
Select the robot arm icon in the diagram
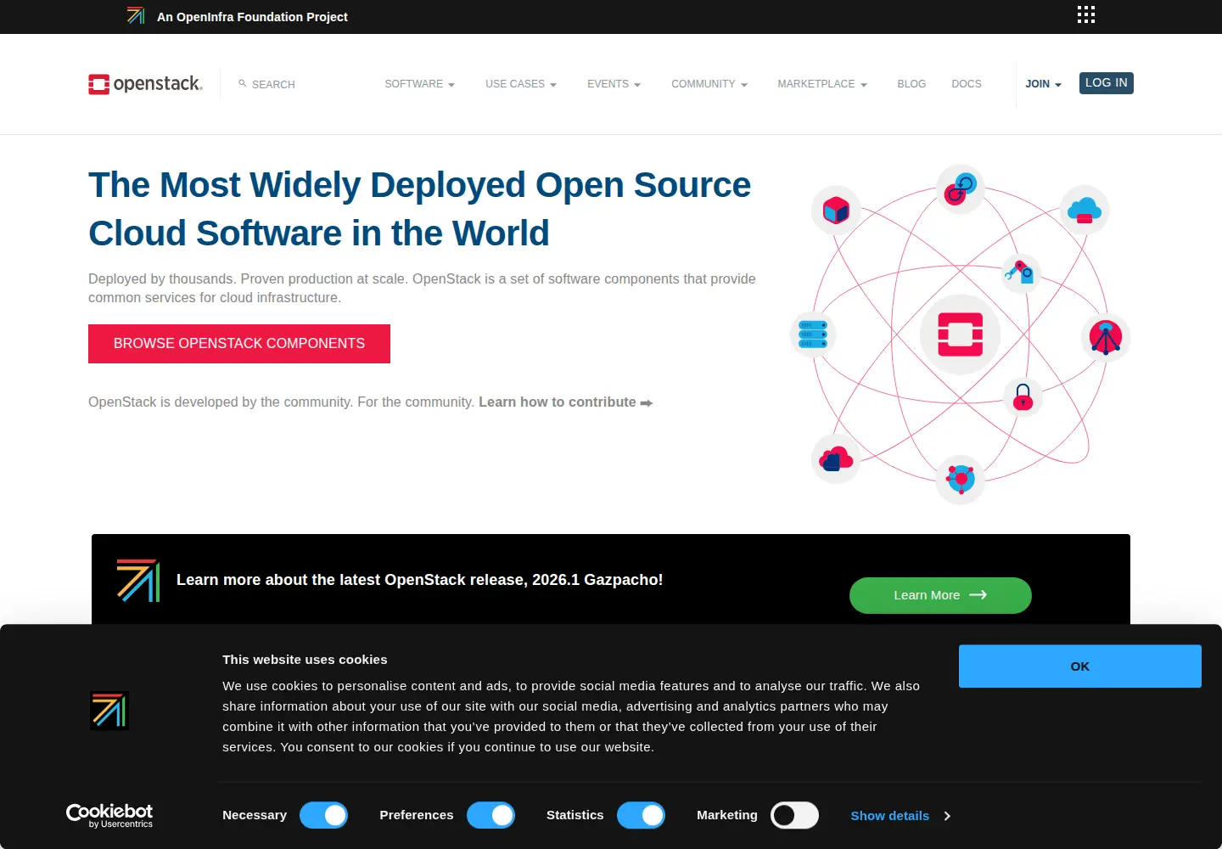click(x=1020, y=273)
